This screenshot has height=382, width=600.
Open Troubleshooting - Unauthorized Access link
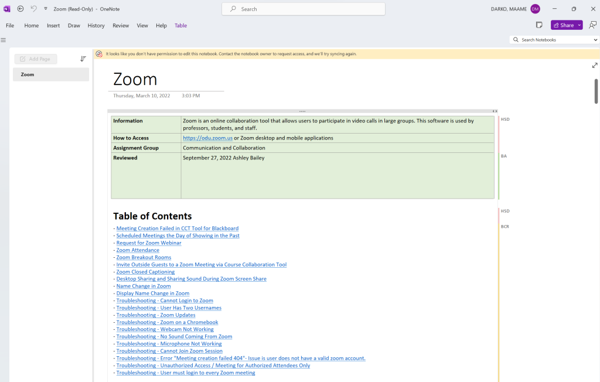[213, 366]
